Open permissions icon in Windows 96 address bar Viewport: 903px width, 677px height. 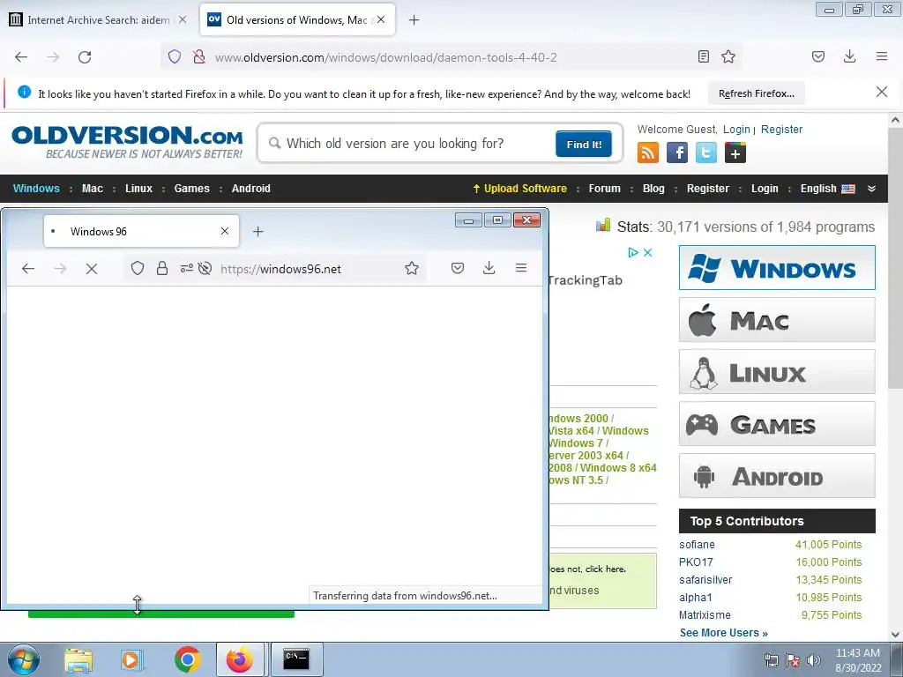(x=187, y=268)
